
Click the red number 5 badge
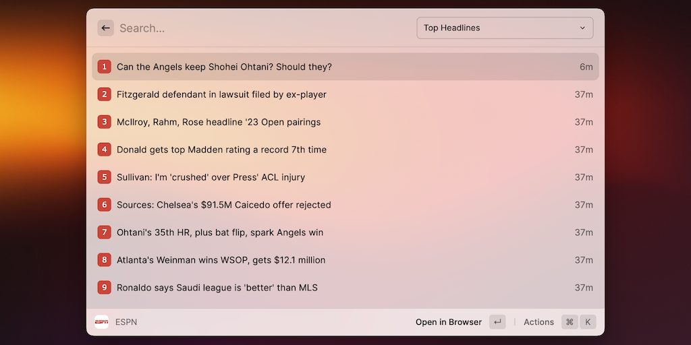coord(104,177)
